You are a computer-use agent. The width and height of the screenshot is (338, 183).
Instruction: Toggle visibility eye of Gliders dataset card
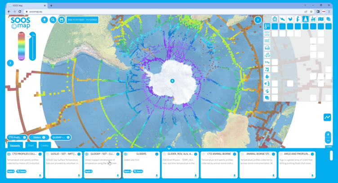(x=126, y=154)
